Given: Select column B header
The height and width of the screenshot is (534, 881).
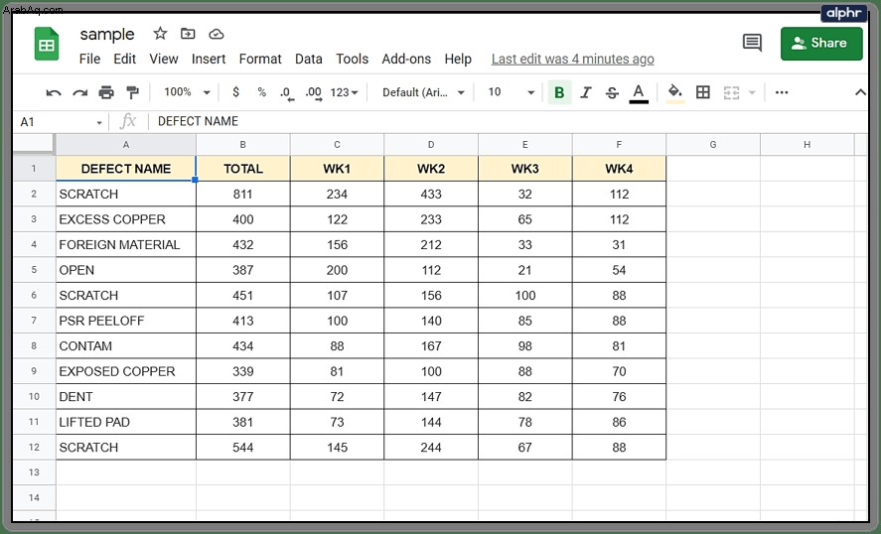Looking at the screenshot, I should (x=242, y=145).
